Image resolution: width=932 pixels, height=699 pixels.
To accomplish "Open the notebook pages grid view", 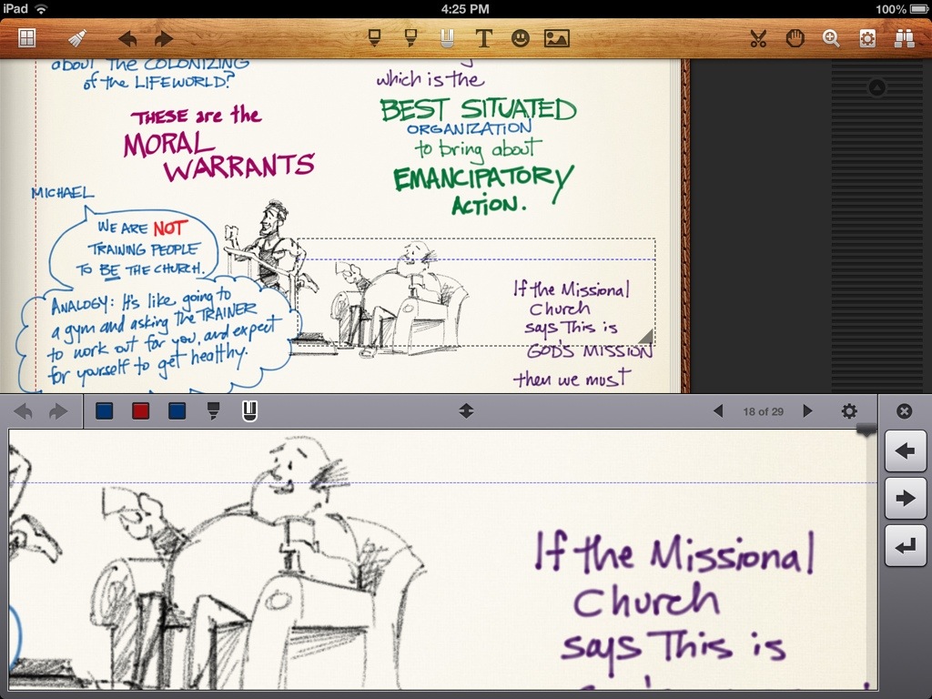I will pyautogui.click(x=27, y=38).
